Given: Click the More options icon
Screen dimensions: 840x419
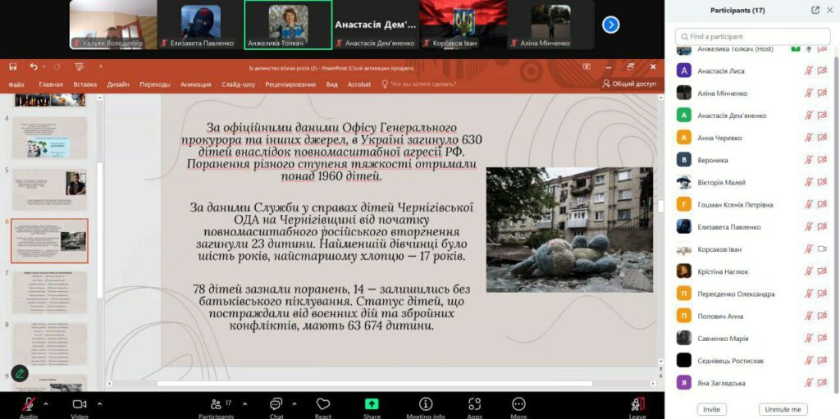Looking at the screenshot, I should coord(518,403).
